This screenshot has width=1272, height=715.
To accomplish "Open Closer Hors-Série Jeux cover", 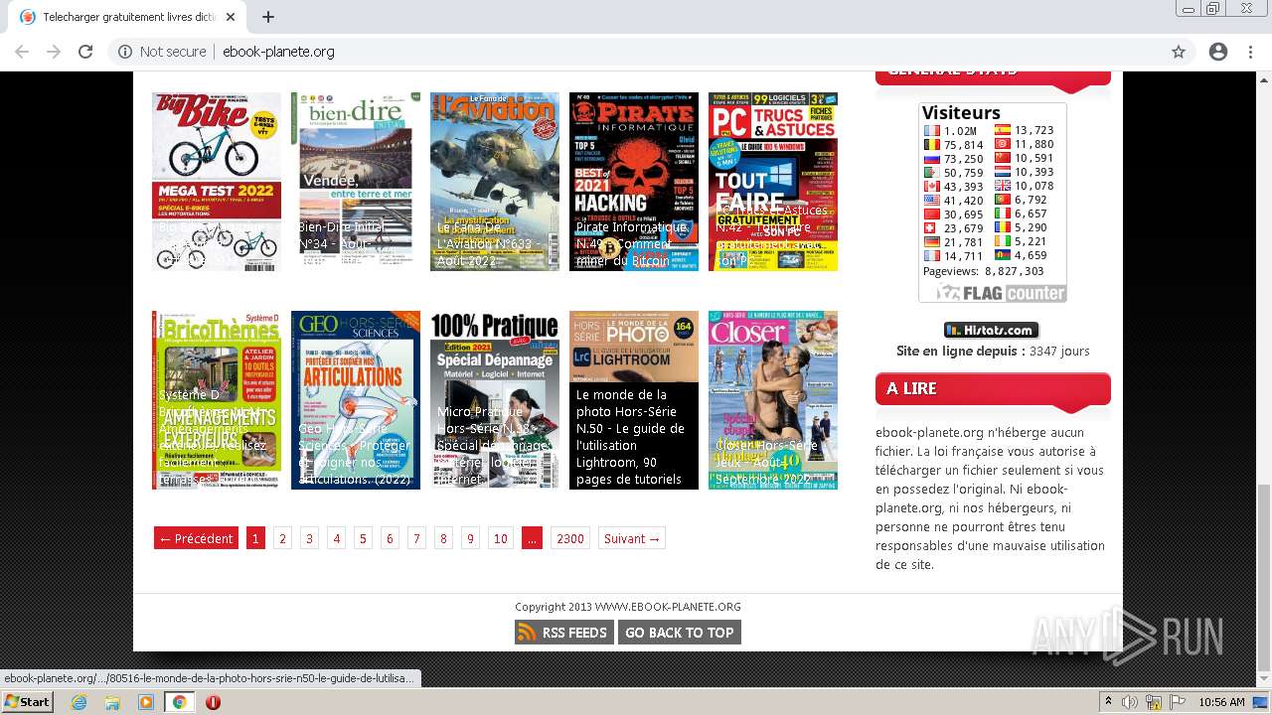I will [x=773, y=400].
